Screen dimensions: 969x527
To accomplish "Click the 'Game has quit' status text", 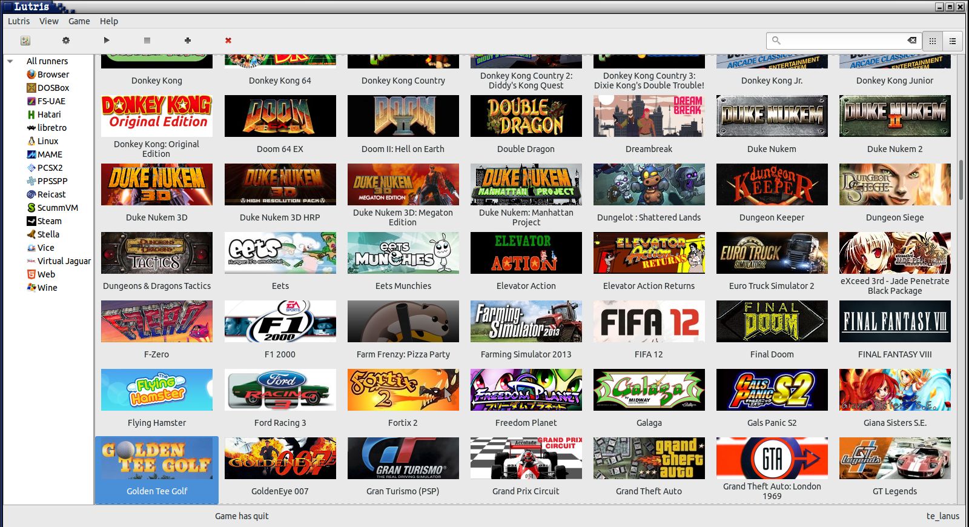I will (242, 516).
